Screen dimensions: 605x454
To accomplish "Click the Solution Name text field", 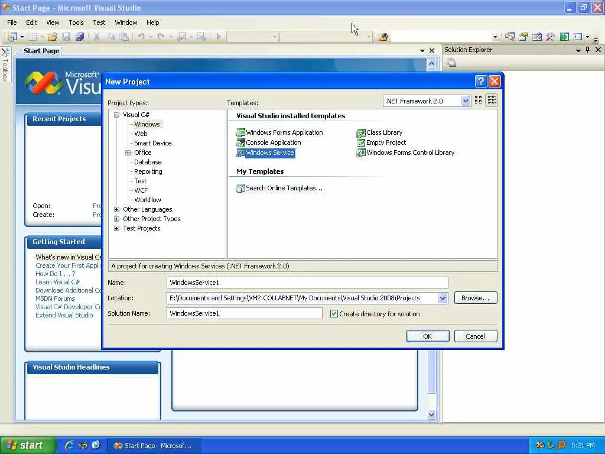I will (x=245, y=313).
